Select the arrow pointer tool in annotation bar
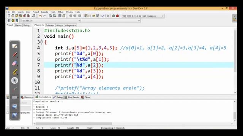Viewport: 243px width, 136px height. point(15,80)
